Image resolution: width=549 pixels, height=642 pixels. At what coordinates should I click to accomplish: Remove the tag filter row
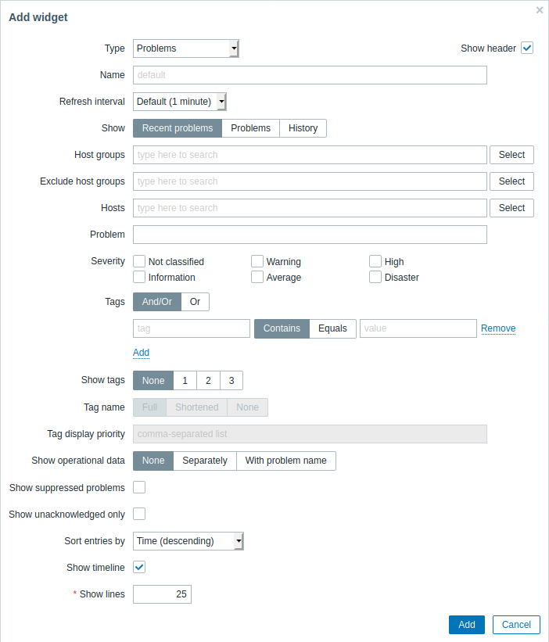[x=498, y=328]
